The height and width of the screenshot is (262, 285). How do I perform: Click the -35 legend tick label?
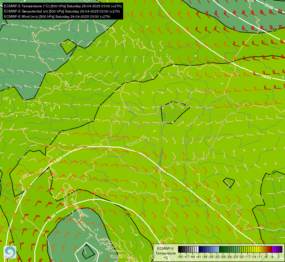(x=211, y=257)
